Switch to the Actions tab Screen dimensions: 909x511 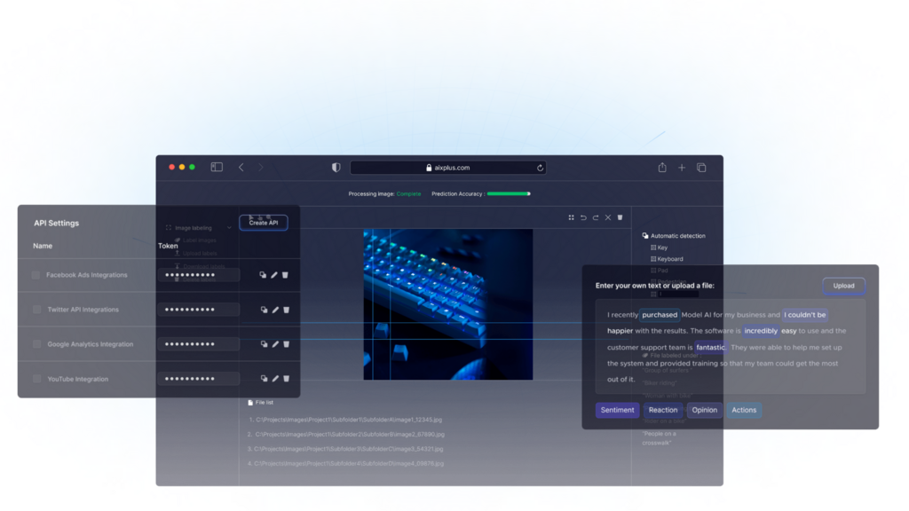744,410
